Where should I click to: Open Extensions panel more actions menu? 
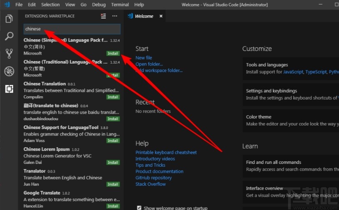click(115, 16)
